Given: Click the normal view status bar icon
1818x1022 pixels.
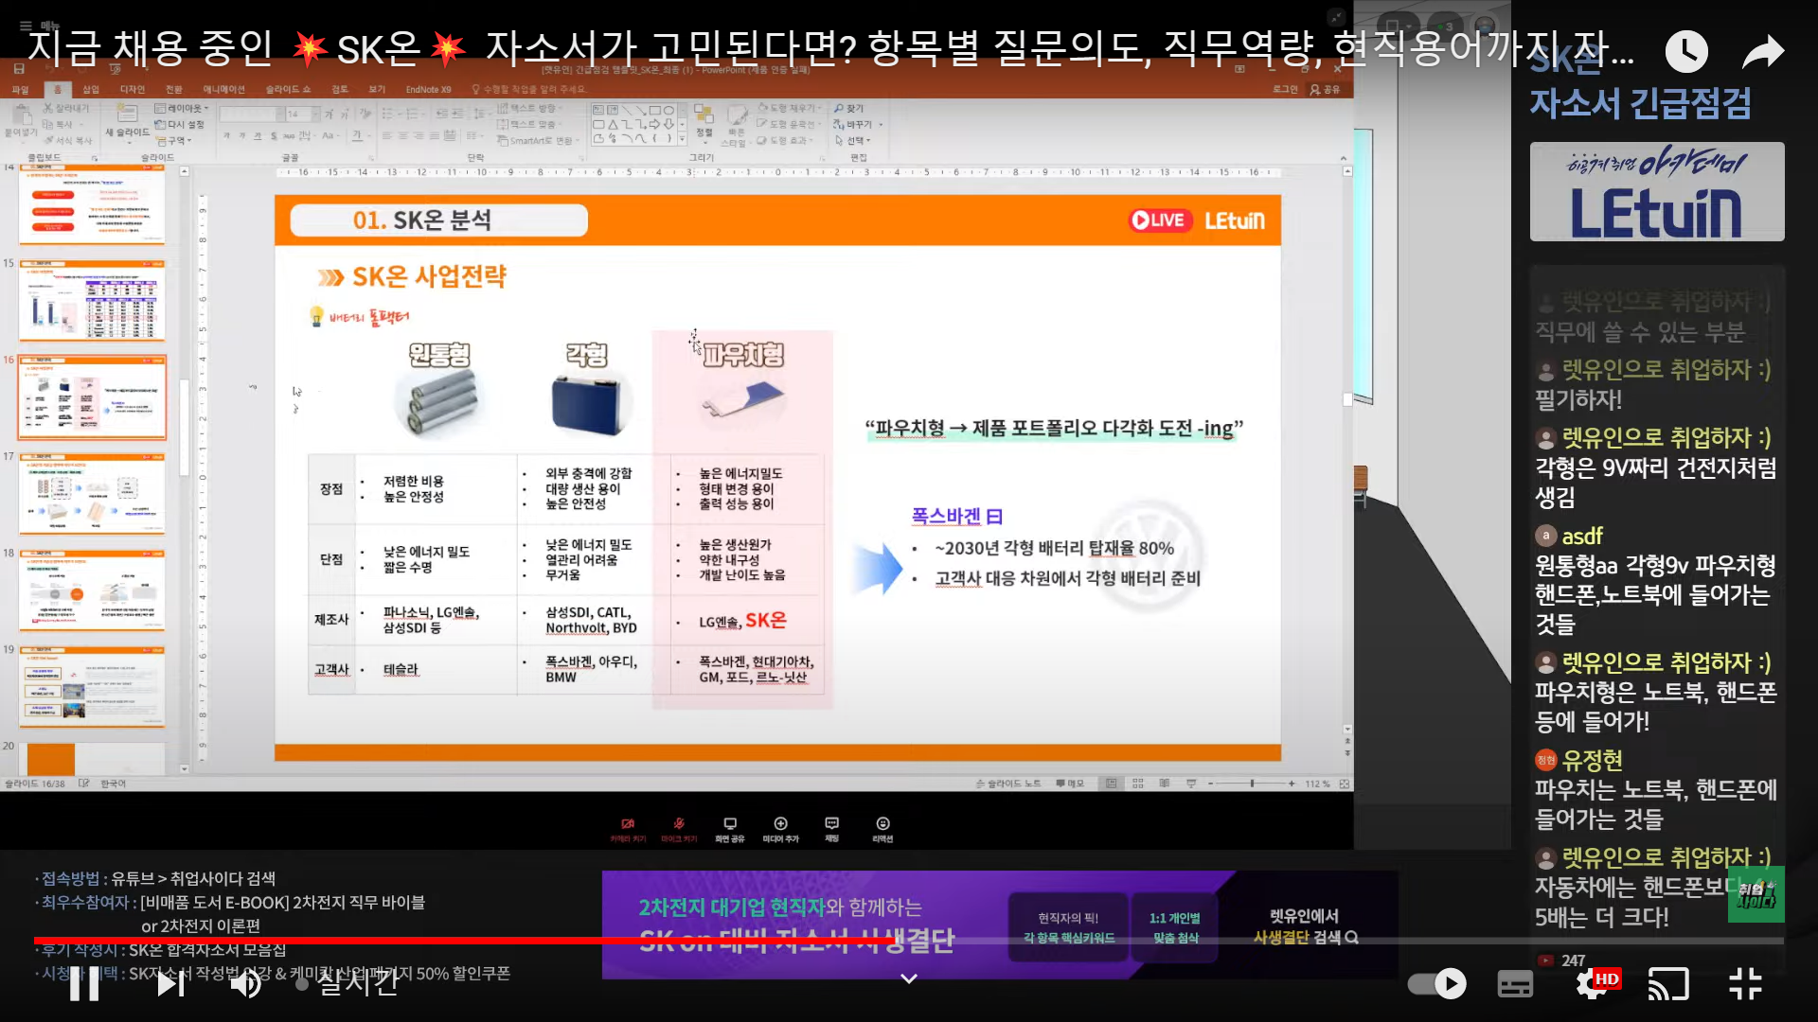Looking at the screenshot, I should (x=1112, y=784).
